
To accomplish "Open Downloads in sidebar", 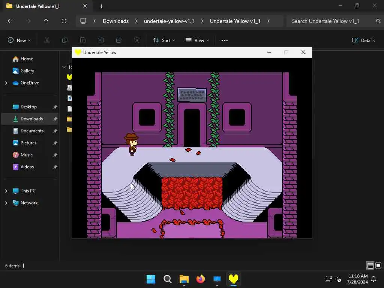I will [x=30, y=119].
